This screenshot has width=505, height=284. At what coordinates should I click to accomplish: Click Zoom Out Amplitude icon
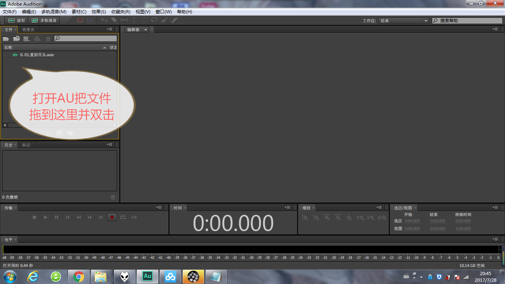click(316, 218)
